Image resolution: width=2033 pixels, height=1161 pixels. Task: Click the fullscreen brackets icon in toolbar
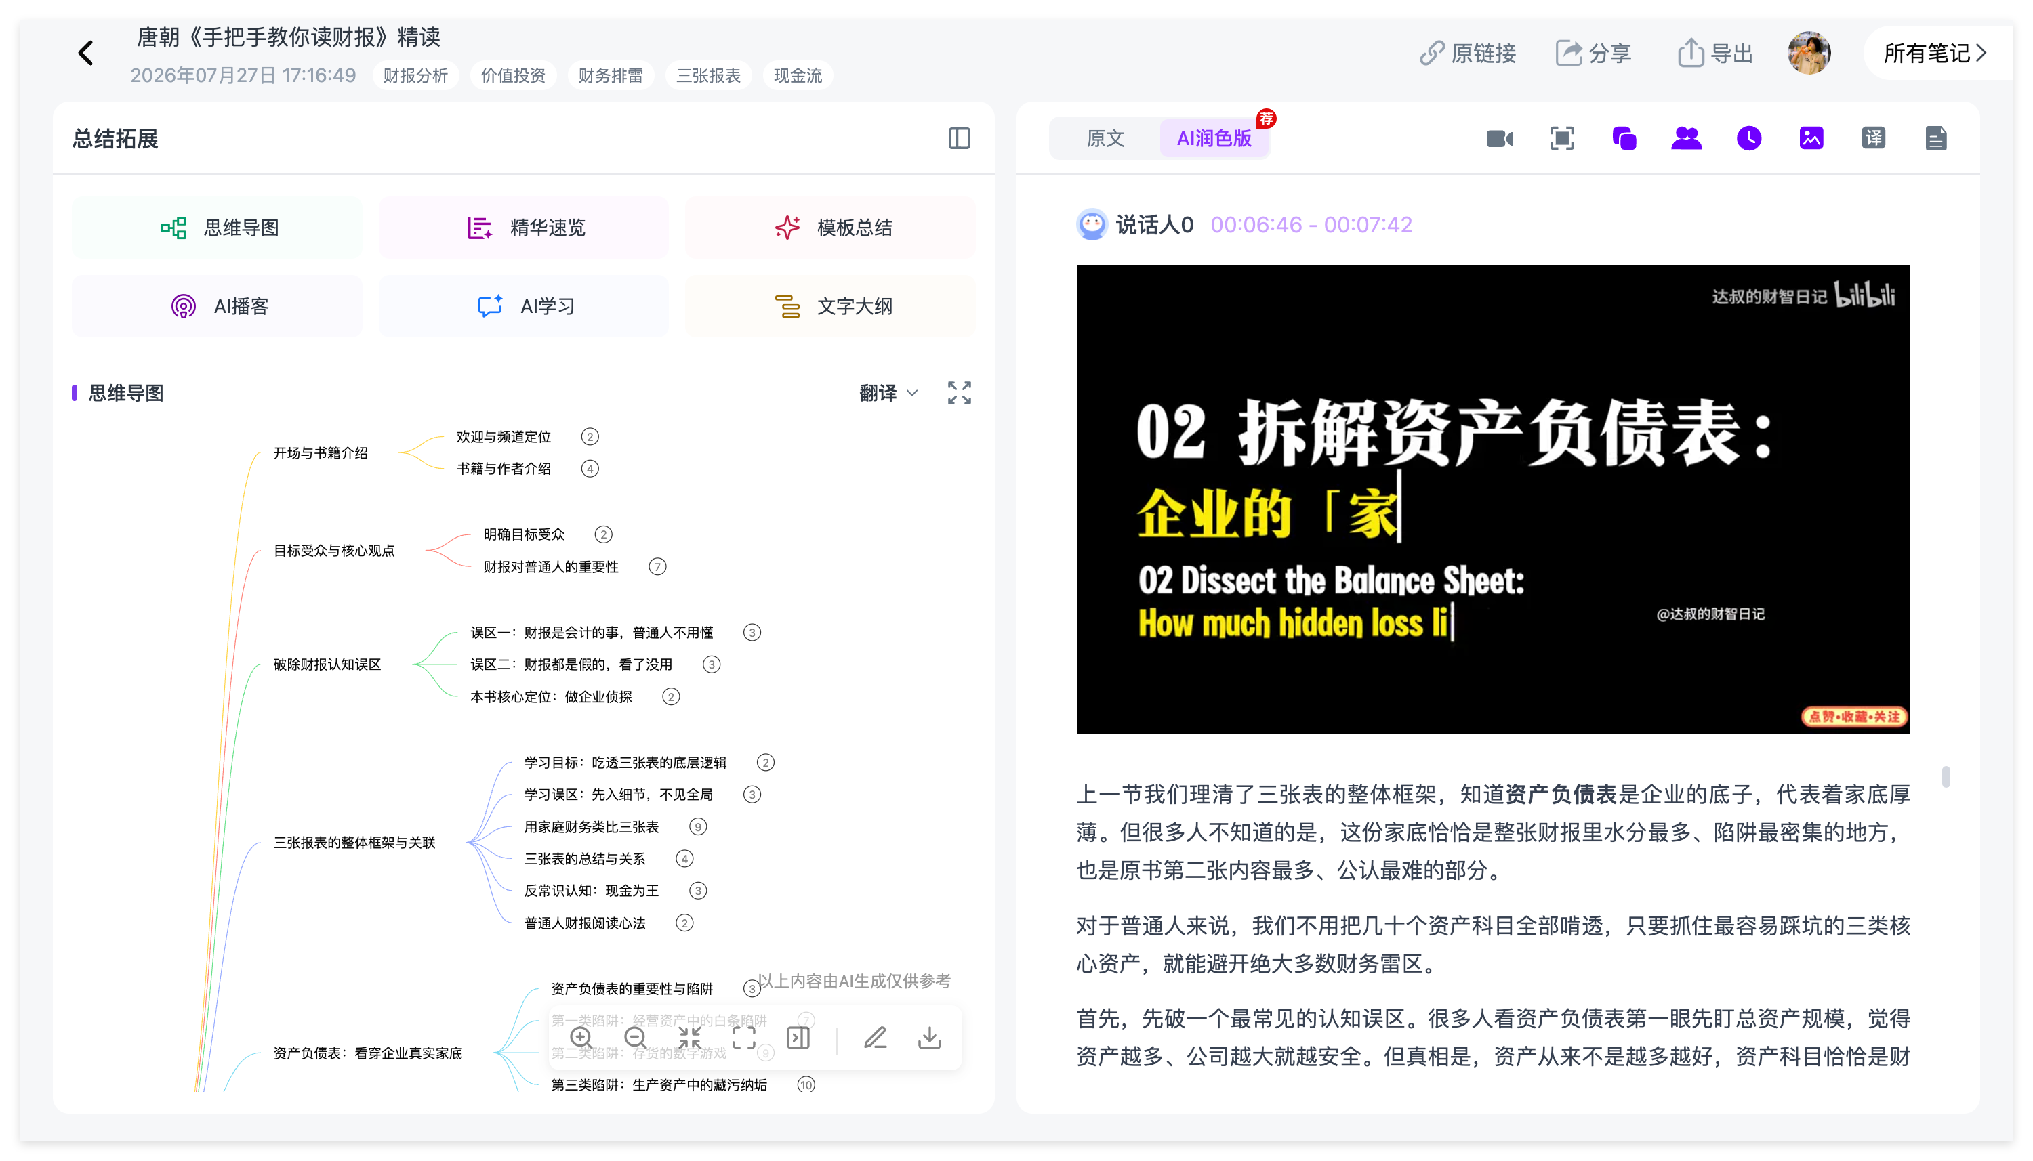743,1038
